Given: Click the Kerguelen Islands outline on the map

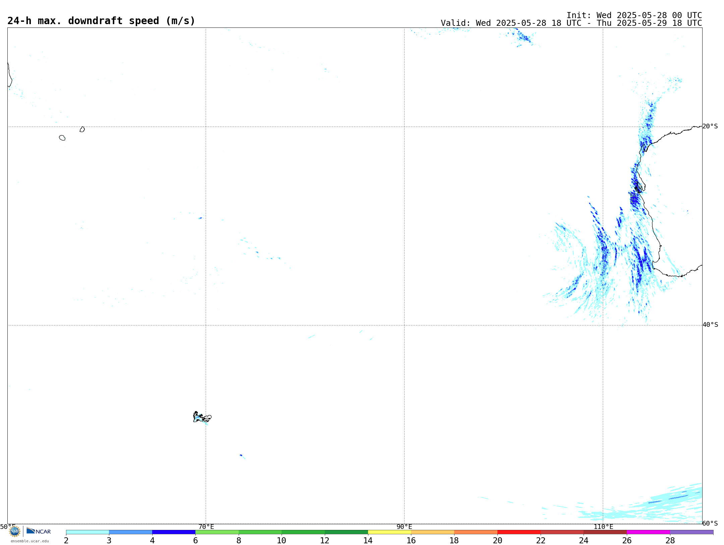Looking at the screenshot, I should pyautogui.click(x=202, y=417).
